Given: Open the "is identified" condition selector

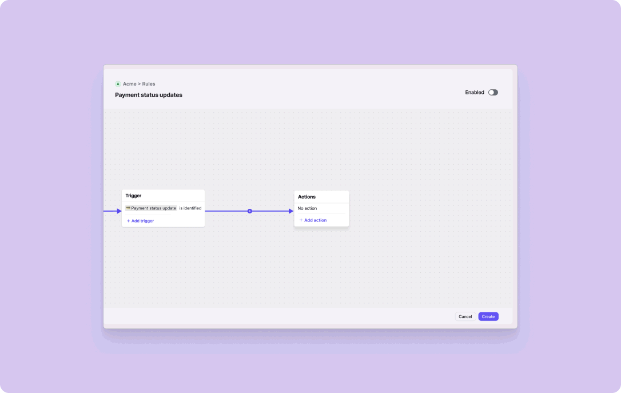Looking at the screenshot, I should (x=190, y=208).
